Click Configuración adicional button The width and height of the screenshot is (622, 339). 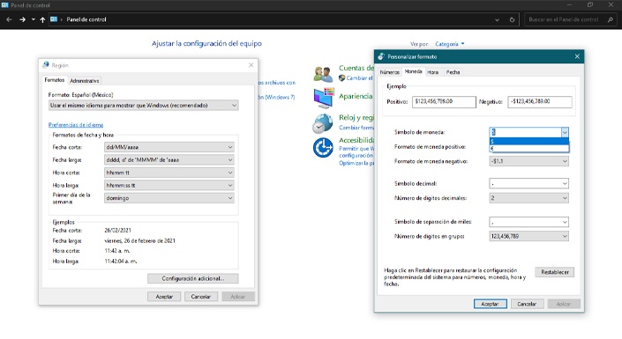click(x=193, y=278)
